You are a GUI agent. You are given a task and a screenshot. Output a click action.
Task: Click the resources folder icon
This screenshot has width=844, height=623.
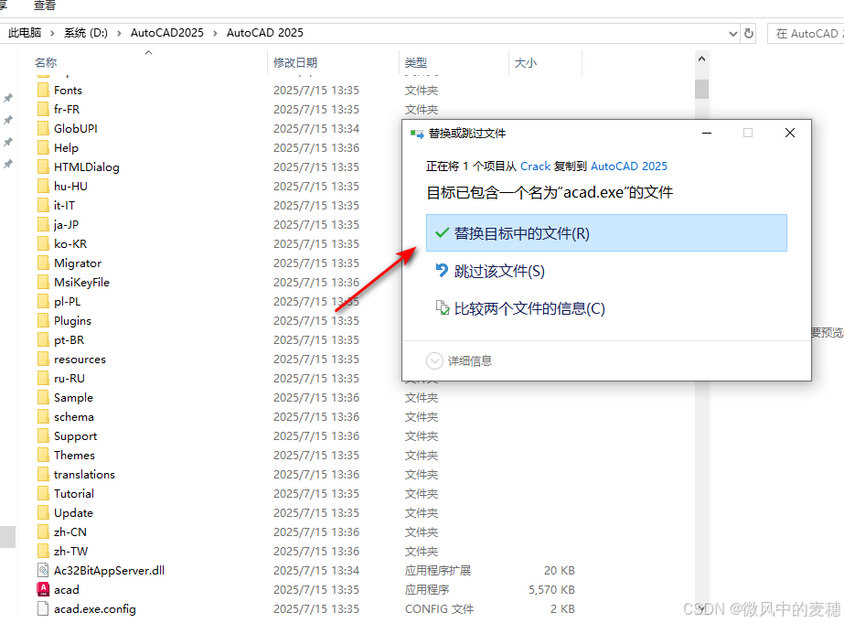pyautogui.click(x=43, y=360)
